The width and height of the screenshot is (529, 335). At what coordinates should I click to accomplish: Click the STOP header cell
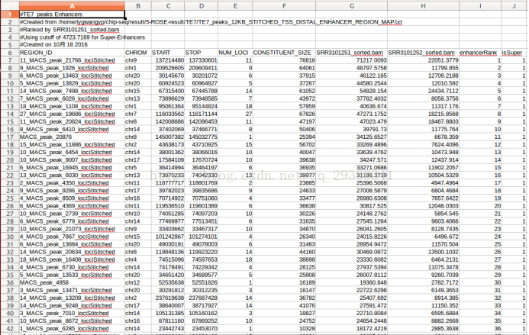pyautogui.click(x=202, y=53)
